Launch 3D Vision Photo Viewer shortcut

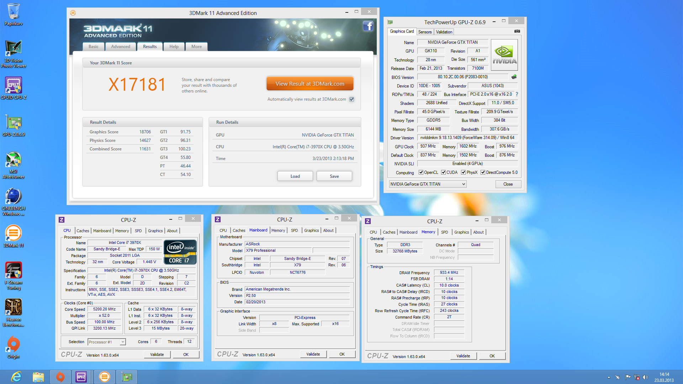pyautogui.click(x=13, y=54)
